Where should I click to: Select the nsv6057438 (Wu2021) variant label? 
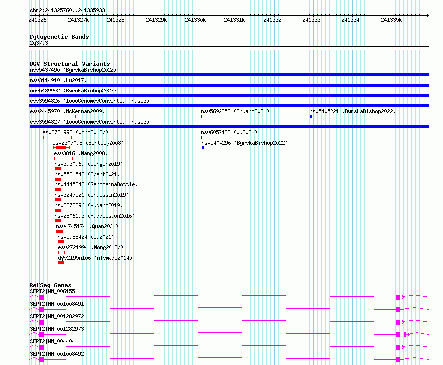click(x=229, y=132)
